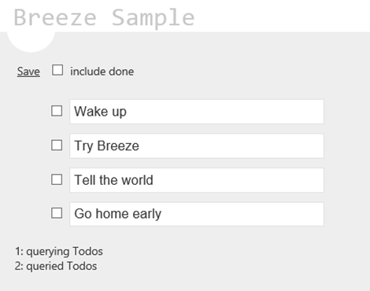Click the queried Todos log entry

point(56,266)
